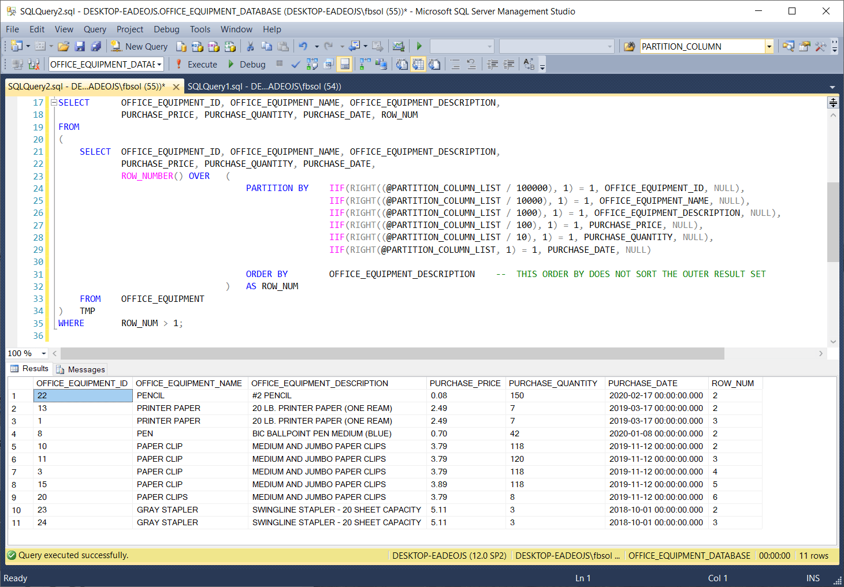
Task: Save SQLQuery2.sql using the Save icon
Action: click(80, 46)
